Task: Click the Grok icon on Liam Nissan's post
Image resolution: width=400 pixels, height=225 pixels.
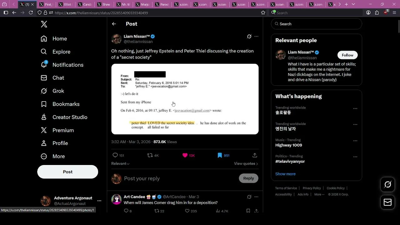Action: (249, 37)
